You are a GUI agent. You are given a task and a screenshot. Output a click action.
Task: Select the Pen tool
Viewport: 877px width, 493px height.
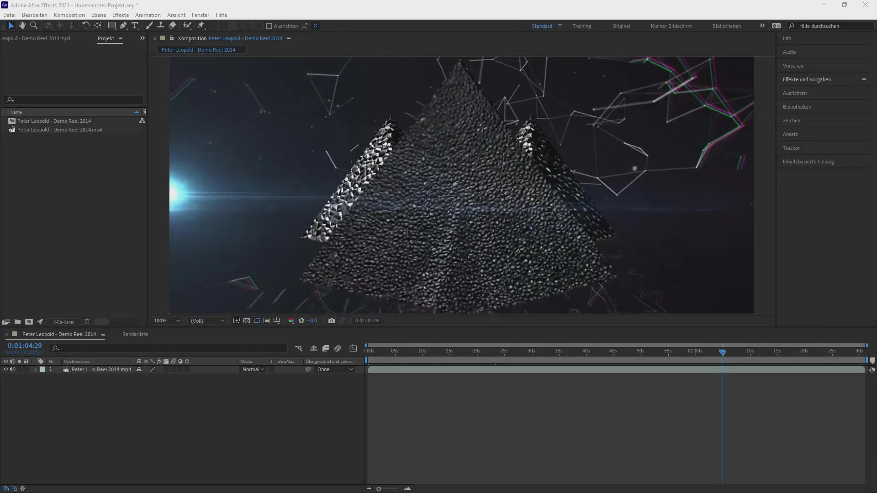(123, 26)
